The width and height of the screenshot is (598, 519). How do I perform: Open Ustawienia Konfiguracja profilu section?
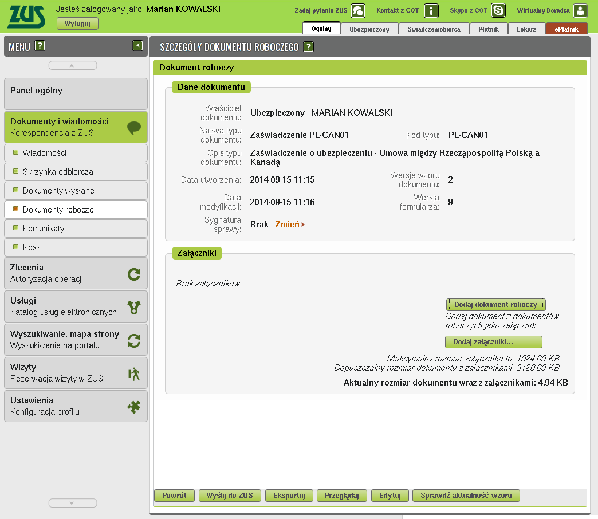(x=76, y=406)
